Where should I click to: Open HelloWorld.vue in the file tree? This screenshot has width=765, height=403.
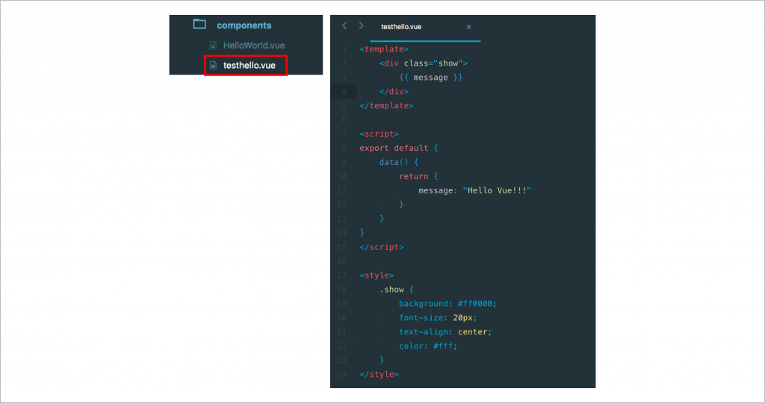[x=254, y=46]
